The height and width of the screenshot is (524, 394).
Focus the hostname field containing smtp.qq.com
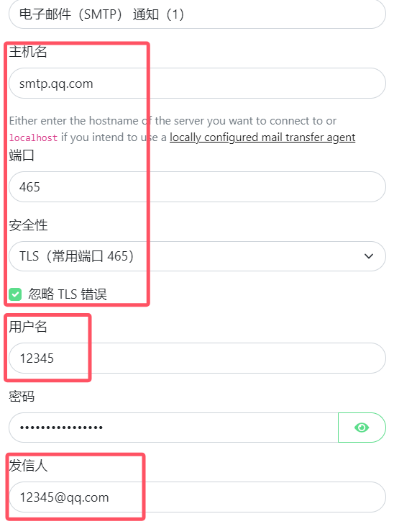(197, 83)
